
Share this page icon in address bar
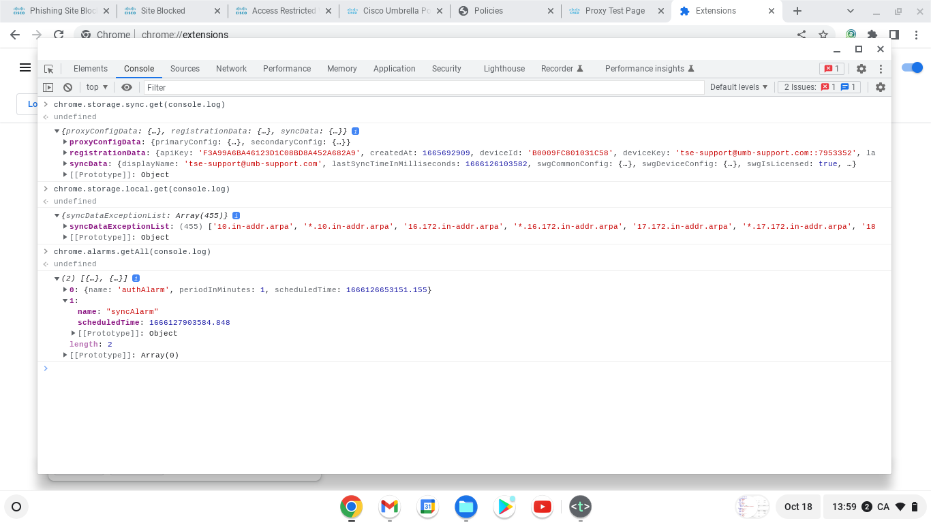pyautogui.click(x=802, y=35)
